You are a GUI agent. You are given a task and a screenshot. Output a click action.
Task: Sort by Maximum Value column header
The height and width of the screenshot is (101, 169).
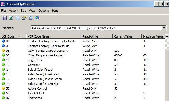pos(153,36)
